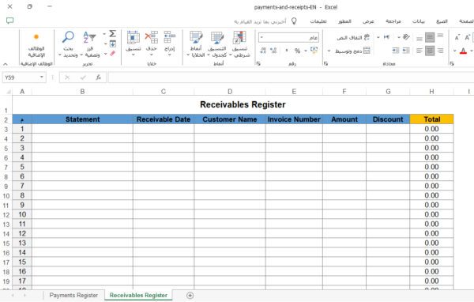Viewport: 474px width, 302px height.
Task: Open font color dropdown arrow
Action: (454, 51)
